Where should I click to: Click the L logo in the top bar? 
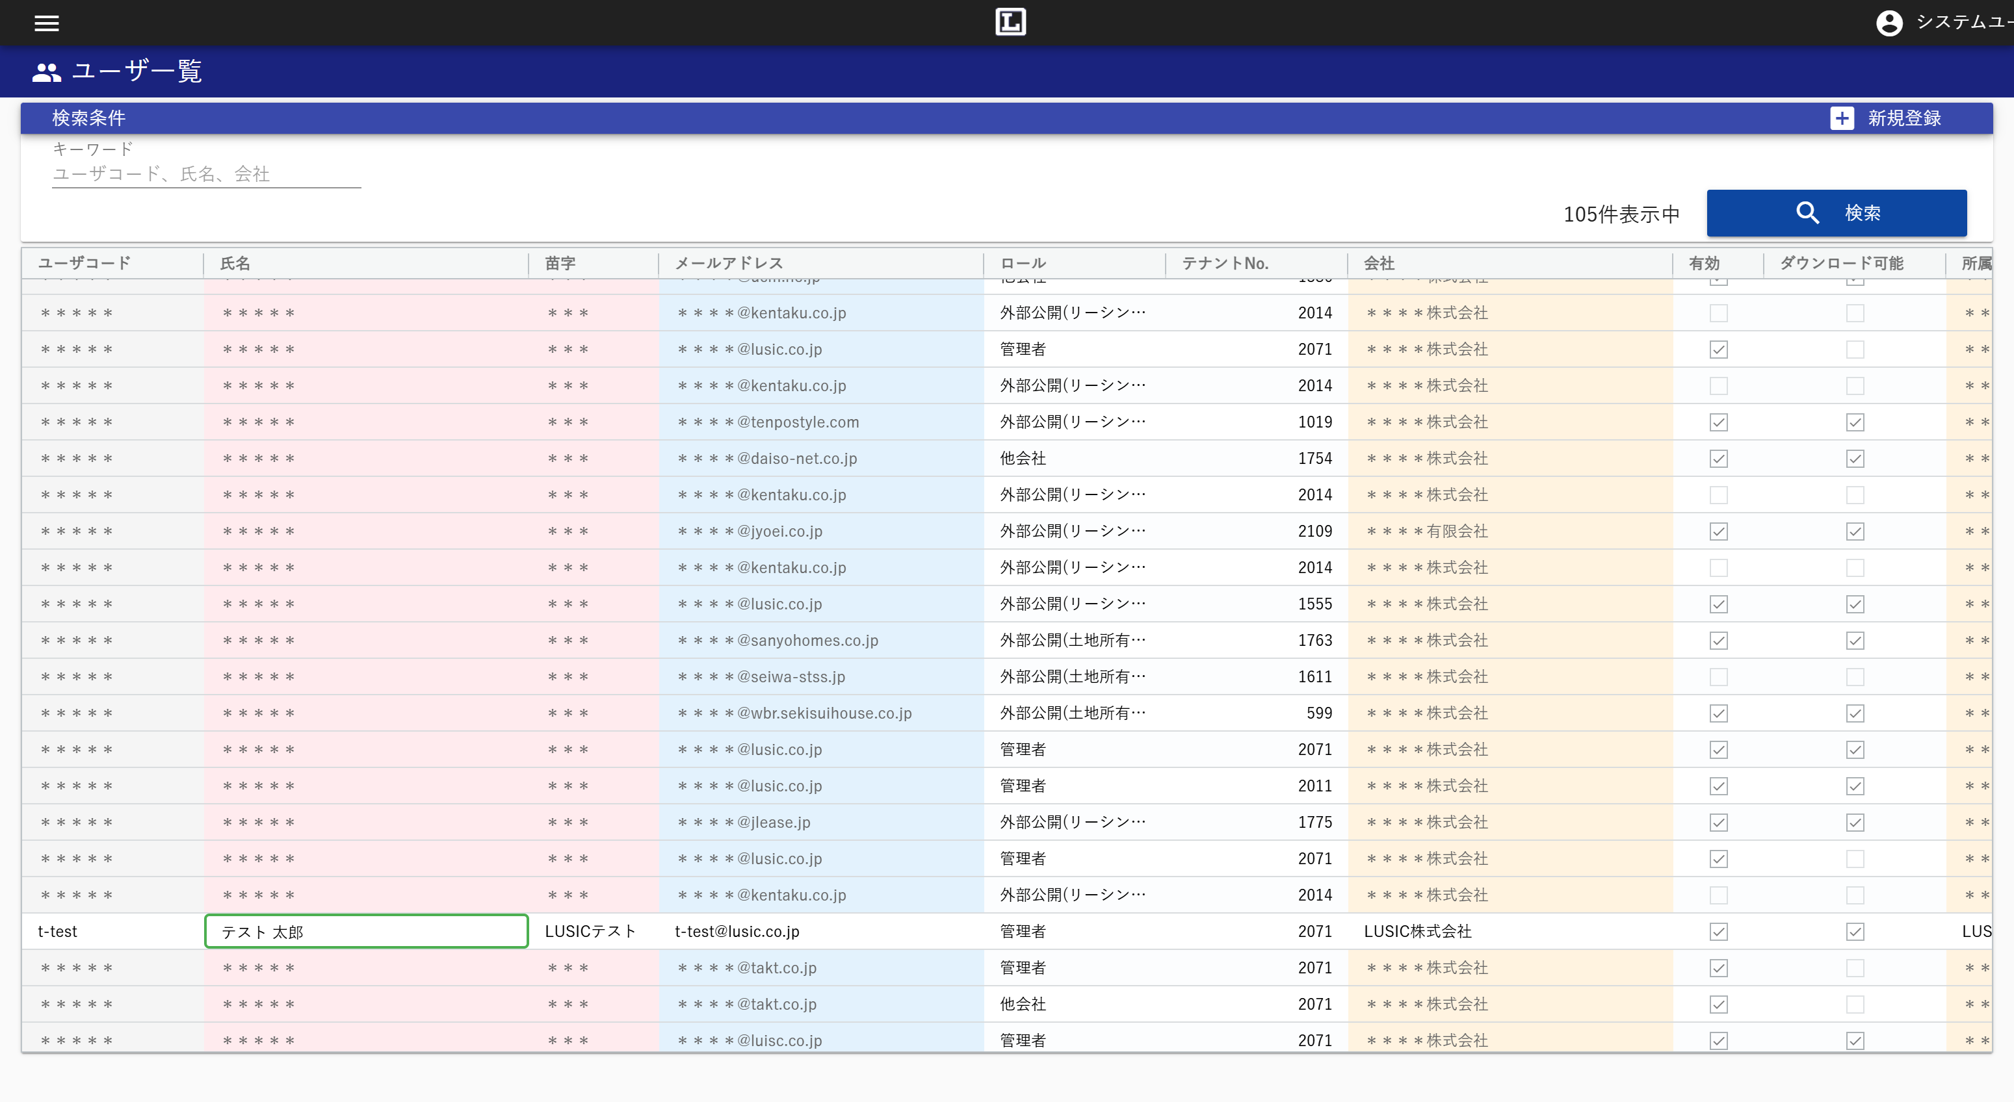[x=1010, y=22]
